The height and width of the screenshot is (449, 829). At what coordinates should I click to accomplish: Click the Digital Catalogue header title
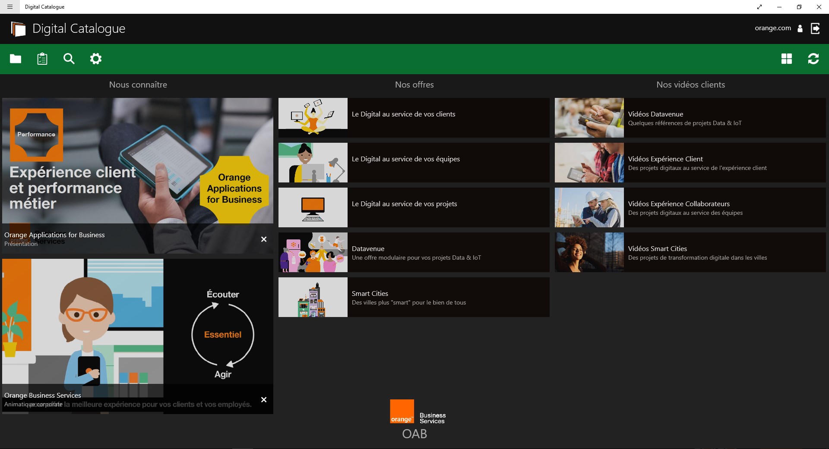click(79, 28)
